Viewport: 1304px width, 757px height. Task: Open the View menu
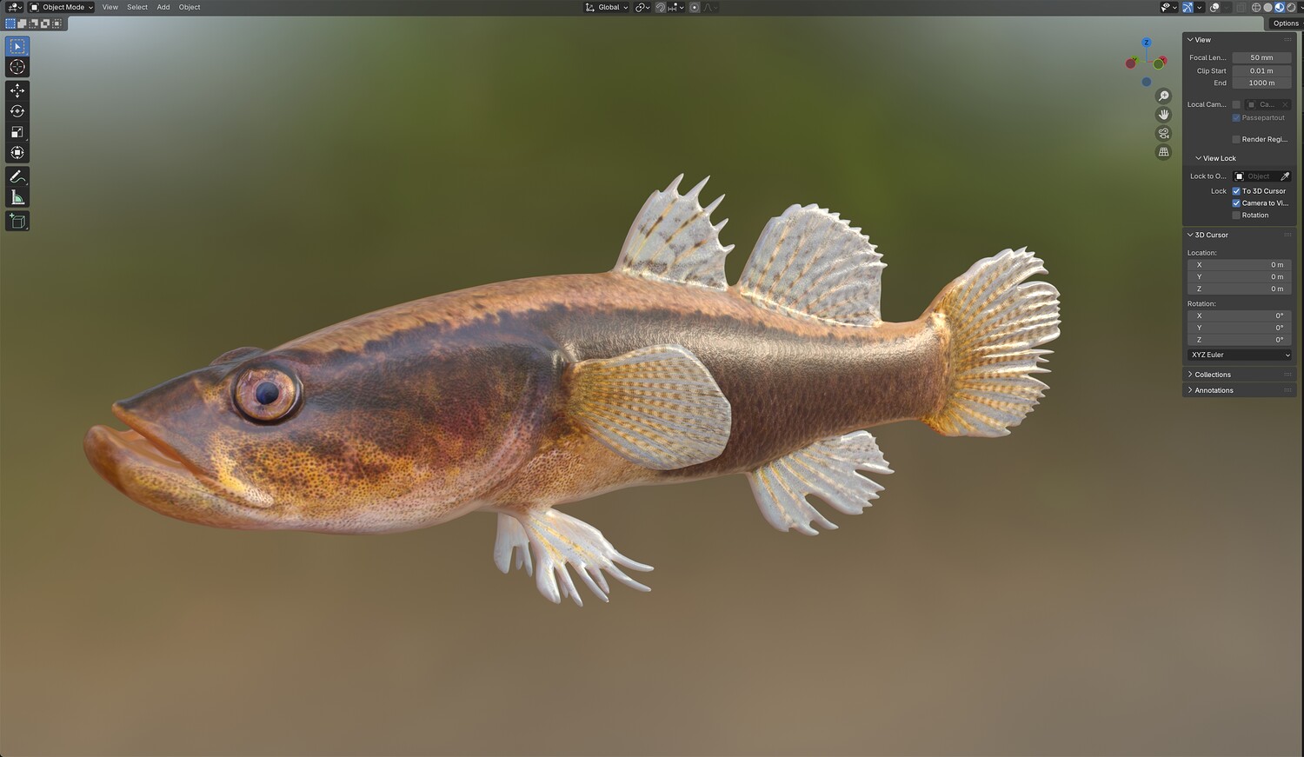110,7
